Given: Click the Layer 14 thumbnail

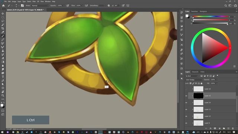Looking at the screenshot, I should pos(198,103).
